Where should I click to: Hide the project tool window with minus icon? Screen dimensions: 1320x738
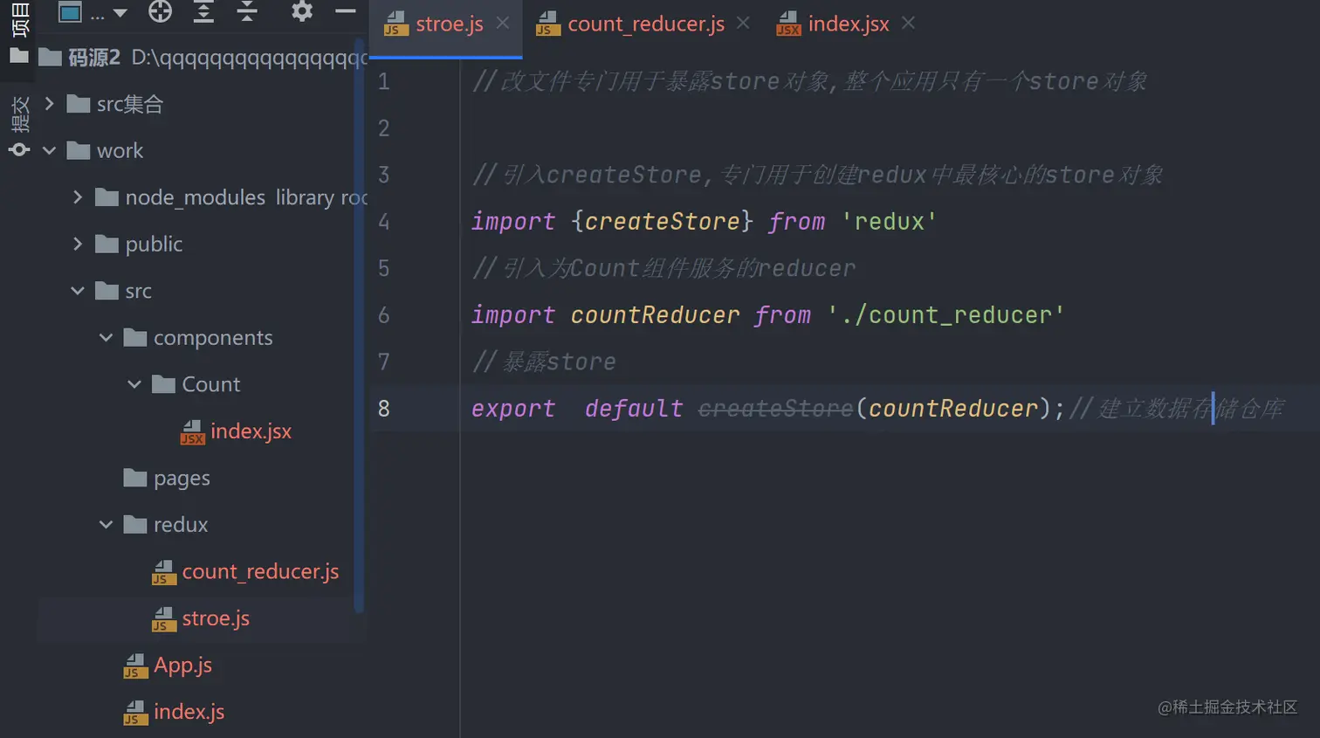(x=346, y=11)
